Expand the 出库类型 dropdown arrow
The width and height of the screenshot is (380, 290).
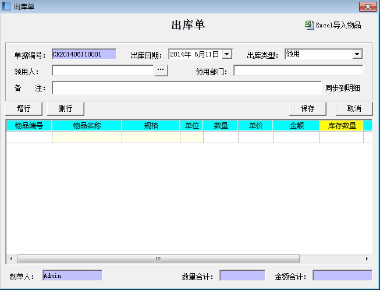(x=357, y=54)
